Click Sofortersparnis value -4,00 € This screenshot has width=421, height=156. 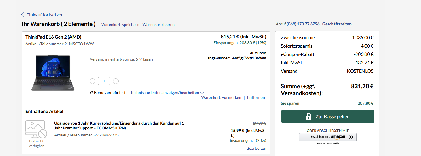click(x=366, y=46)
